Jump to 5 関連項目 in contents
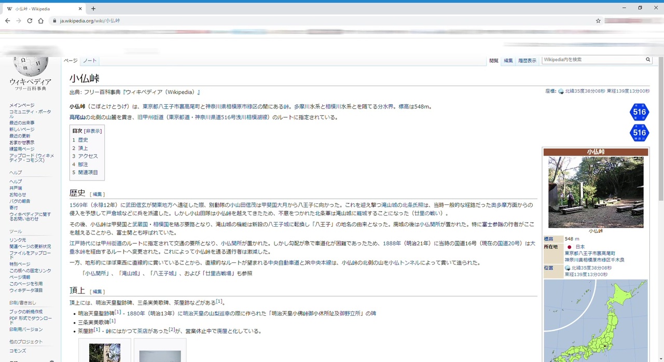 [x=85, y=172]
